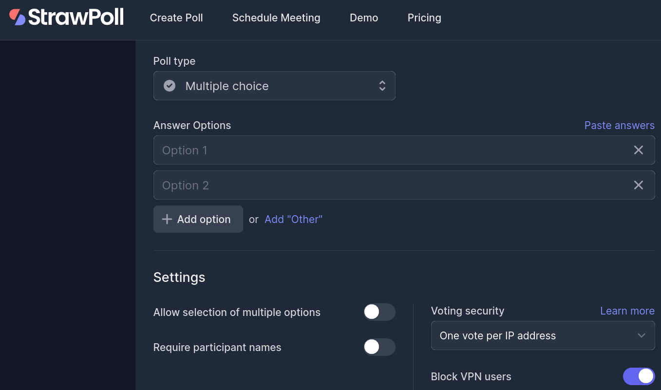Enable Require participant names switch

pos(379,347)
